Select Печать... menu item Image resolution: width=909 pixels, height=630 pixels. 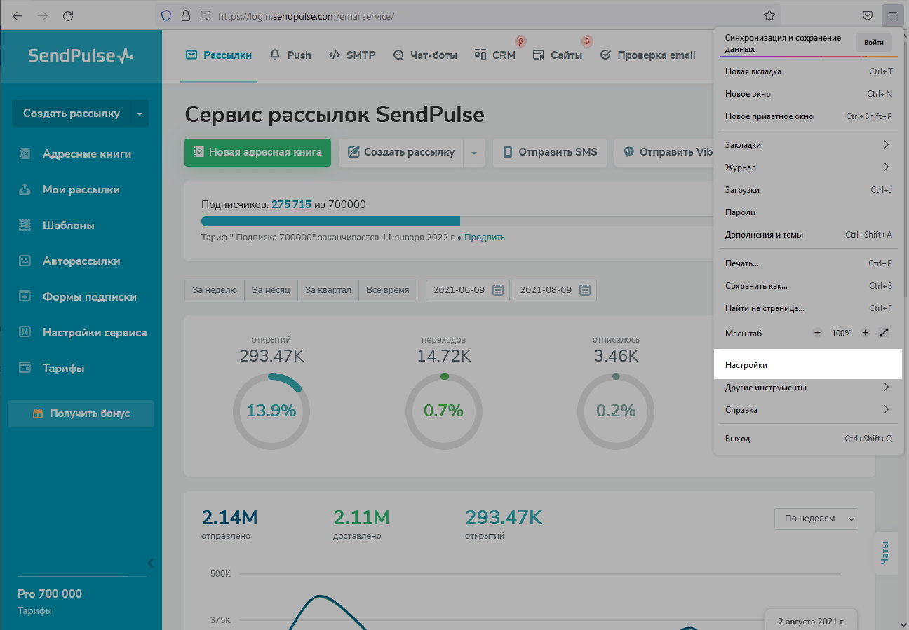coord(808,263)
